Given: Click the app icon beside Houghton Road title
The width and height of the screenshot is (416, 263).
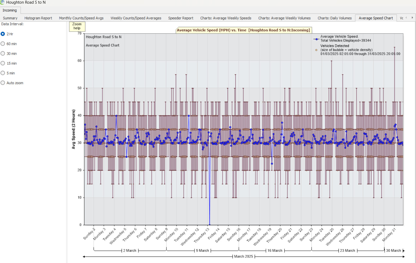Looking at the screenshot, I should coord(2,2).
